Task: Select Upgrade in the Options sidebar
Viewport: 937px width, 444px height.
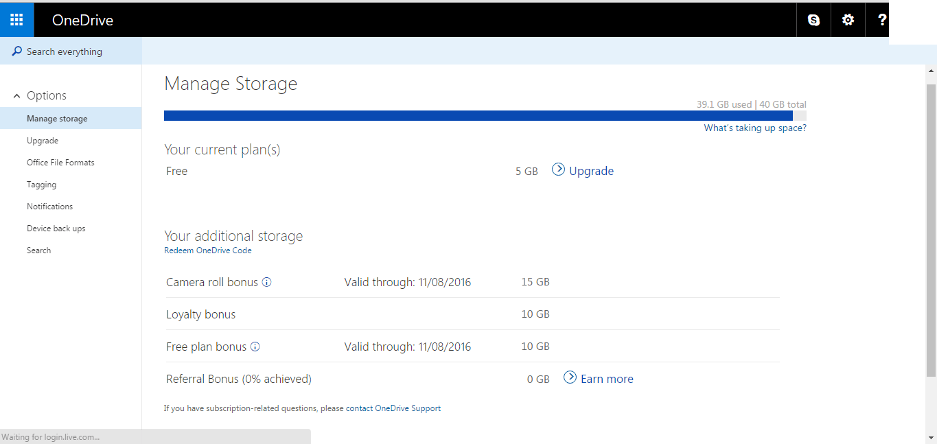Action: 42,140
